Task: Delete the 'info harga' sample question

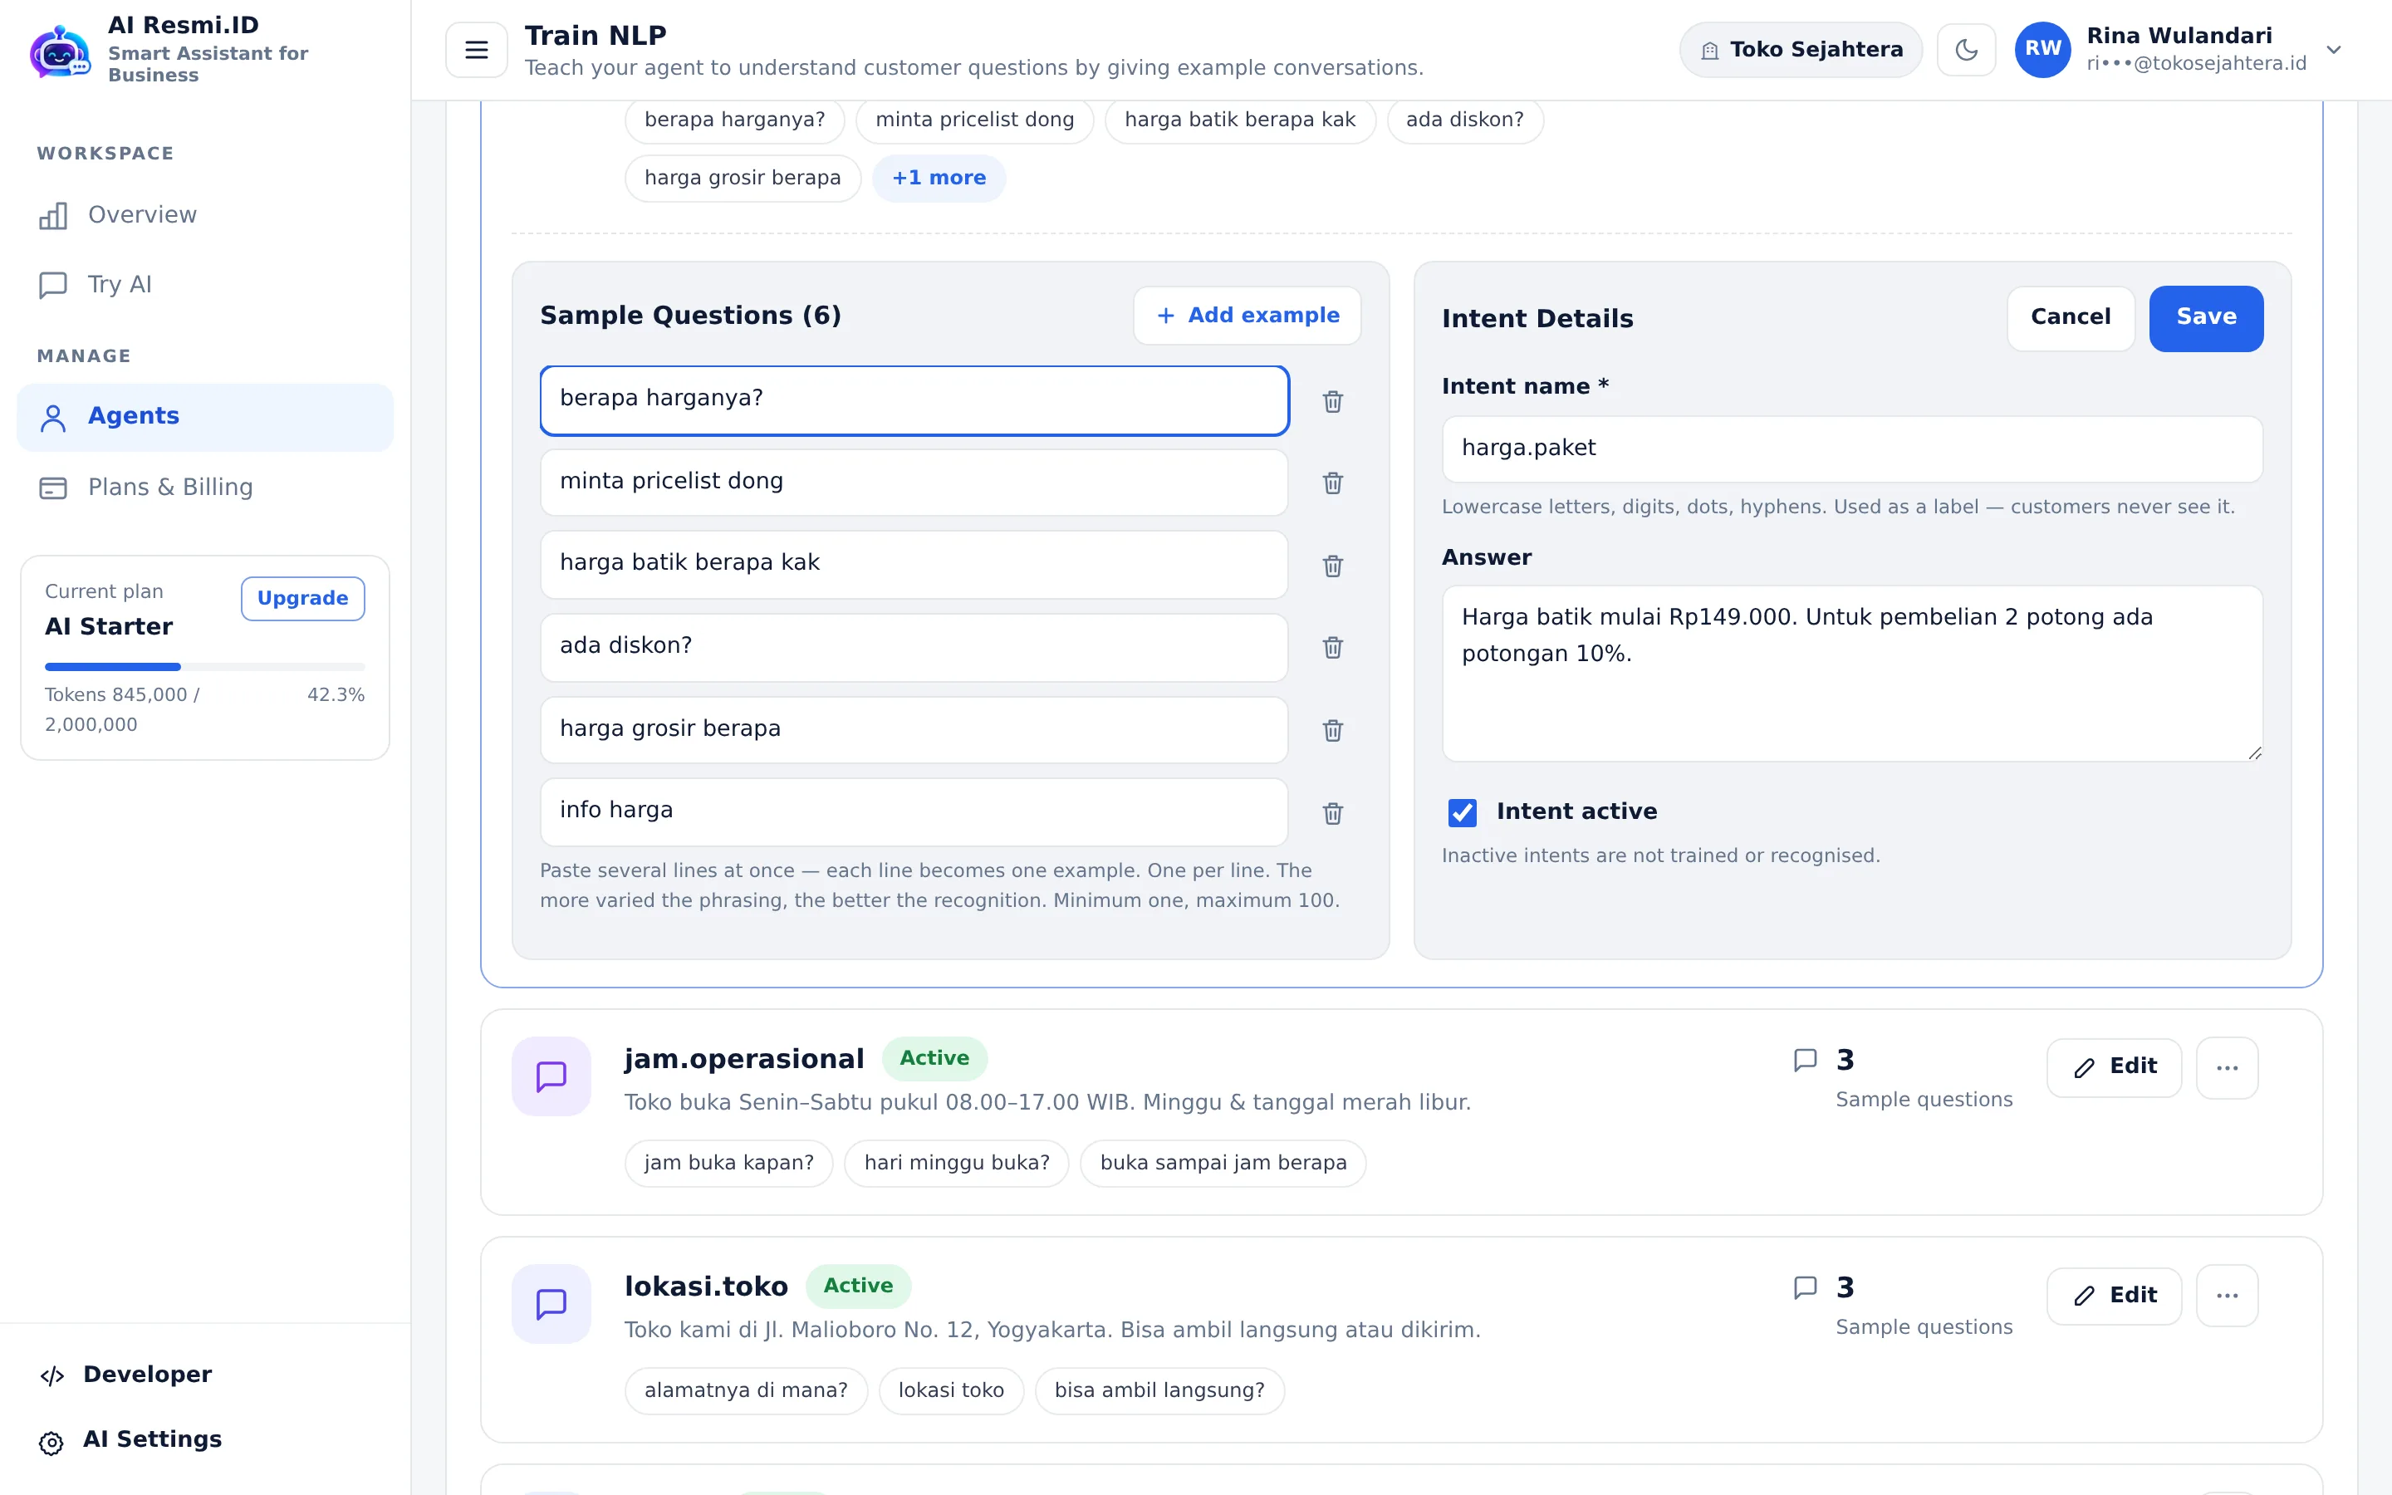Action: tap(1332, 813)
